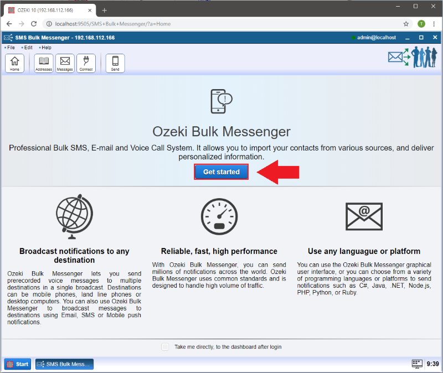Bookmark page with the star icon

[406, 24]
